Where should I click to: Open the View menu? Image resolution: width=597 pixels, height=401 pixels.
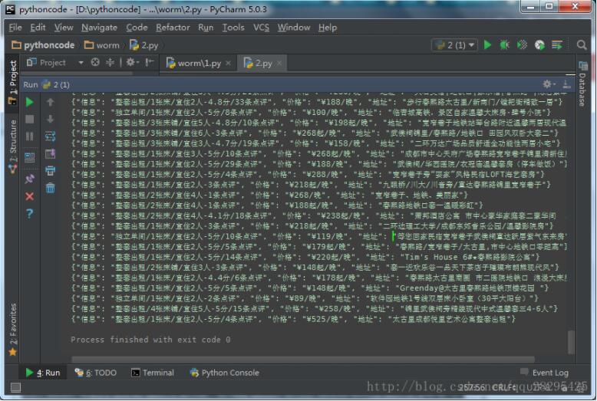click(64, 28)
